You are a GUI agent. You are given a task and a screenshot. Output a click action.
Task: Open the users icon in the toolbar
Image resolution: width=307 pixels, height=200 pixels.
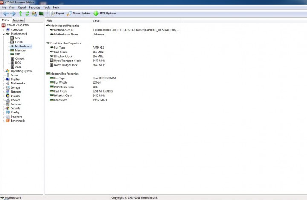pyautogui.click(x=34, y=14)
